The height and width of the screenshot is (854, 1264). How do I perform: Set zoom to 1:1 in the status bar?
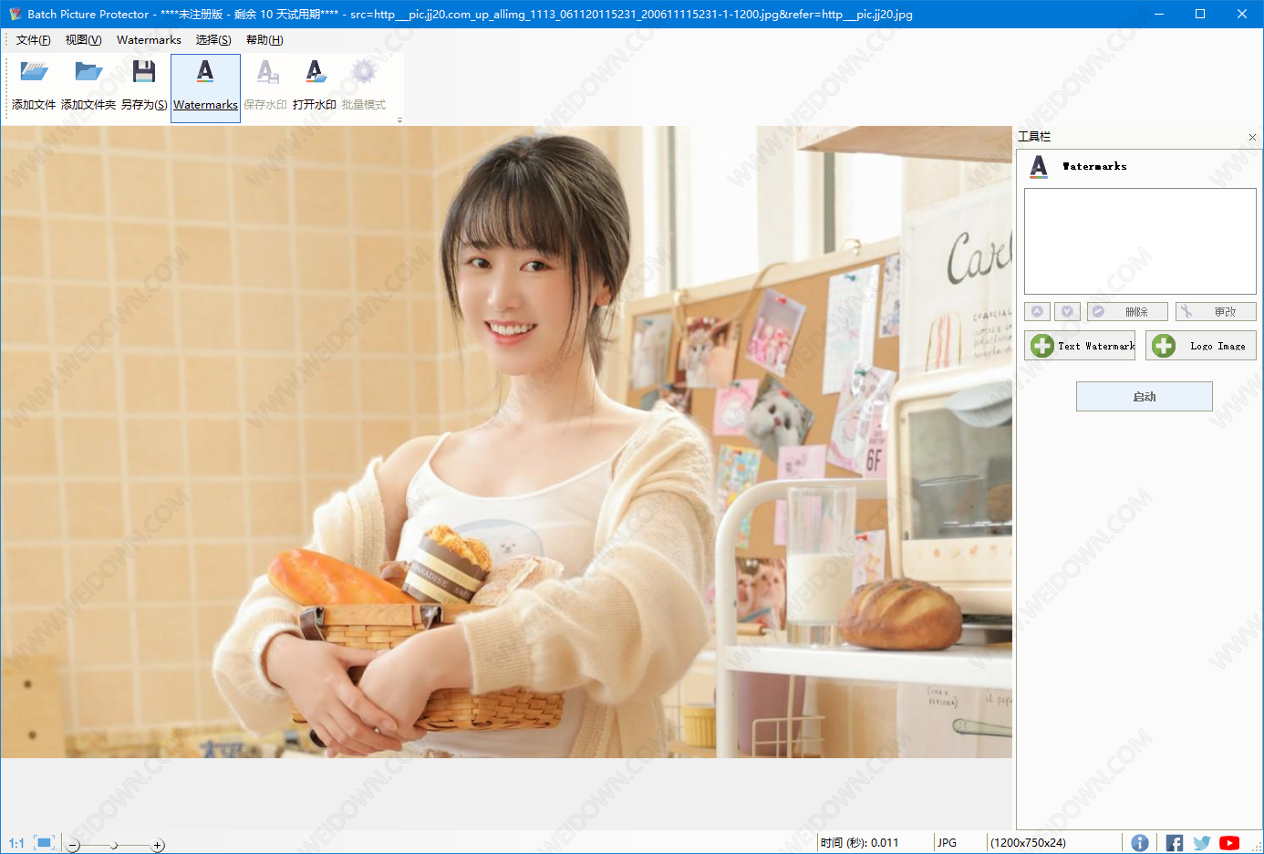point(16,843)
